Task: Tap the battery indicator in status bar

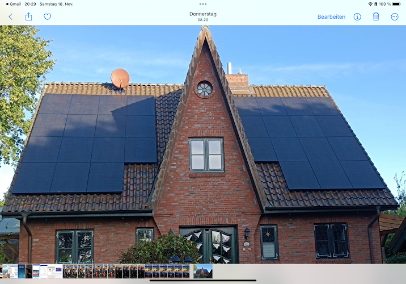Action: tap(398, 4)
